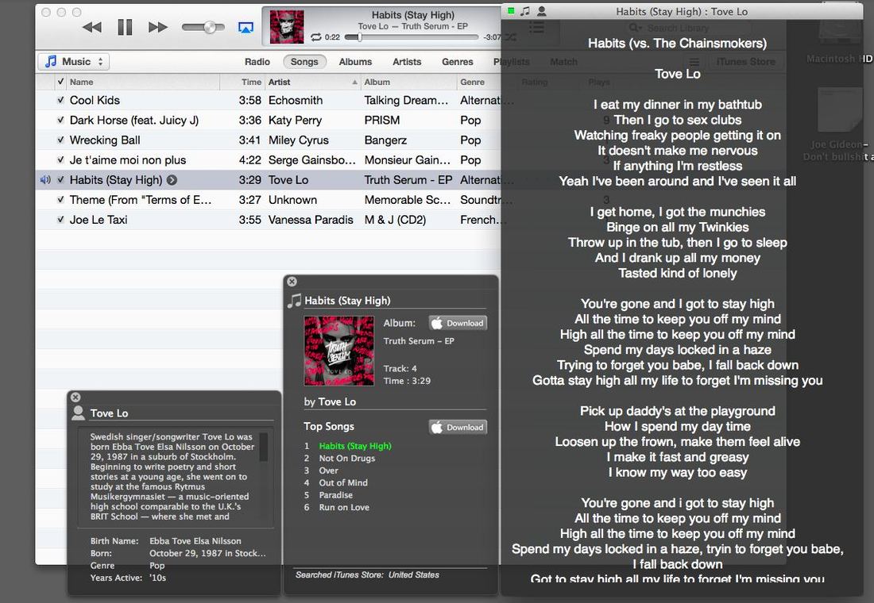
Task: Adjust the volume slider knob
Action: [x=210, y=27]
